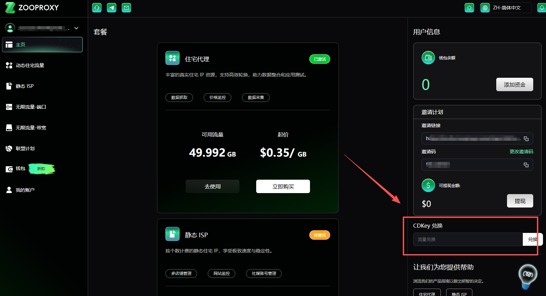The width and height of the screenshot is (546, 296).
Task: Click the 已激活 status badge
Action: tap(320, 59)
